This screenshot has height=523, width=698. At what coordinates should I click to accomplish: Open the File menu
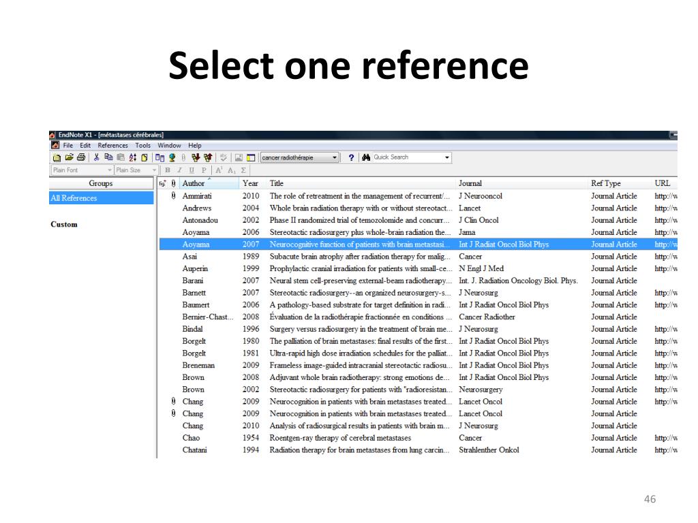click(68, 145)
